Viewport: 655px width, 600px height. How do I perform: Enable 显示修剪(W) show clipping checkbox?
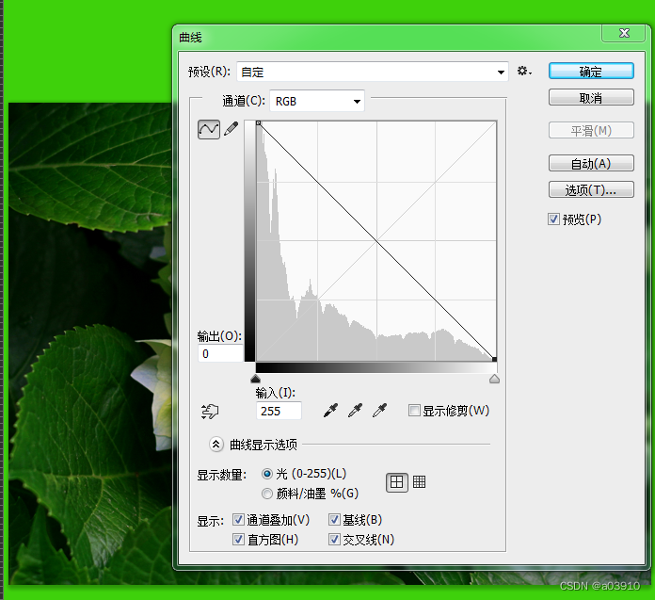[x=414, y=410]
